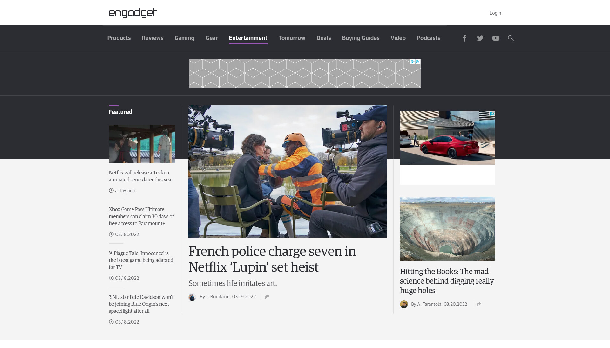Open the Xbox Game Pass Paramount+ article
The width and height of the screenshot is (610, 348).
click(x=141, y=216)
